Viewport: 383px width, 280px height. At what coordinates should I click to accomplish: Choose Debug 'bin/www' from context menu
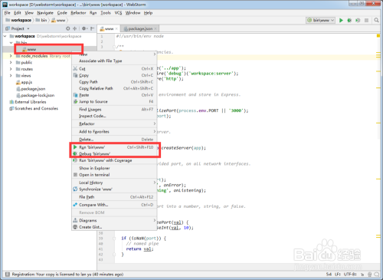[114, 153]
